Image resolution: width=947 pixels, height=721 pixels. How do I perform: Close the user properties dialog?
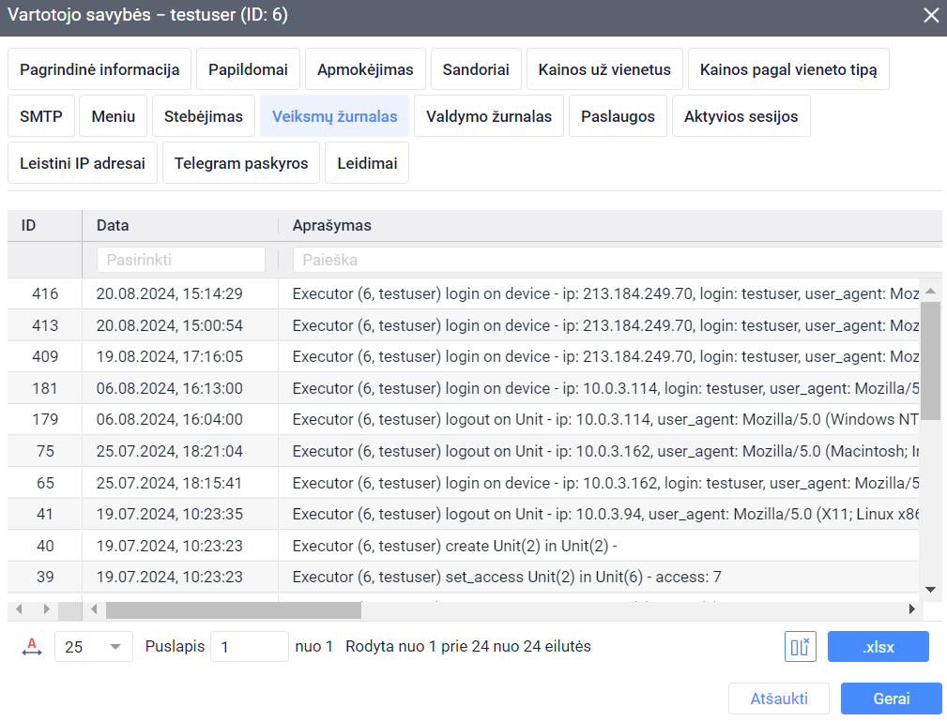click(x=930, y=16)
